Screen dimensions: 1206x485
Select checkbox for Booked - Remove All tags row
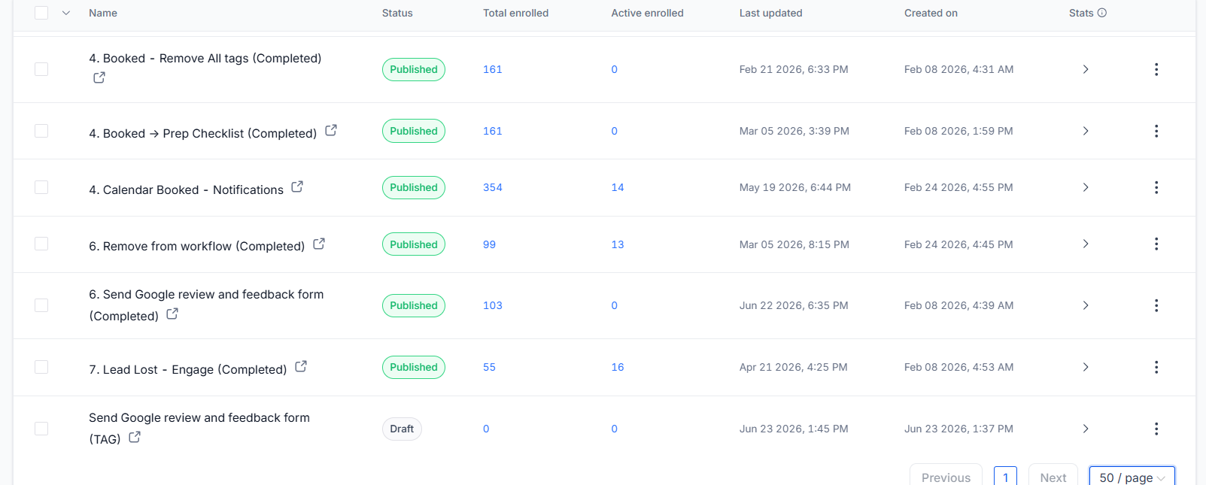41,69
